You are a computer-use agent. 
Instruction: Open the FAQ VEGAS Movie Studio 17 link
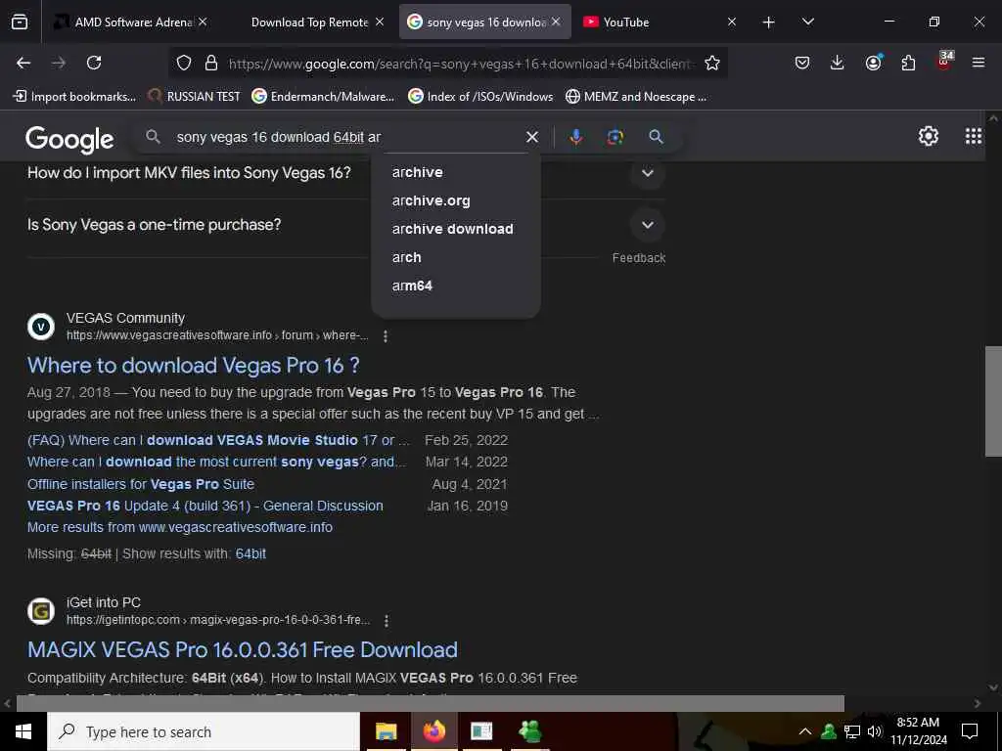[218, 440]
